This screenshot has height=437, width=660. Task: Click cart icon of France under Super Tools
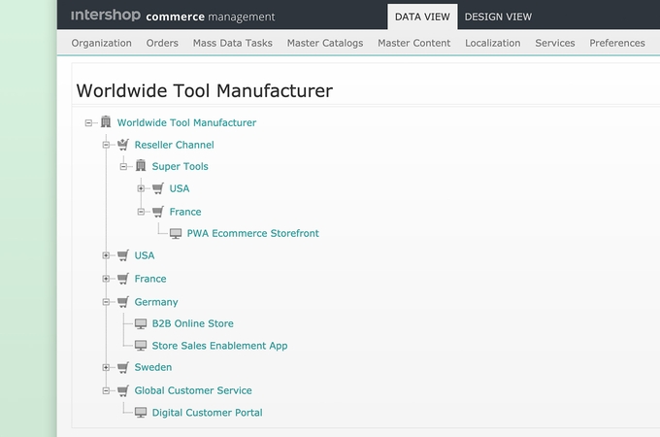158,212
